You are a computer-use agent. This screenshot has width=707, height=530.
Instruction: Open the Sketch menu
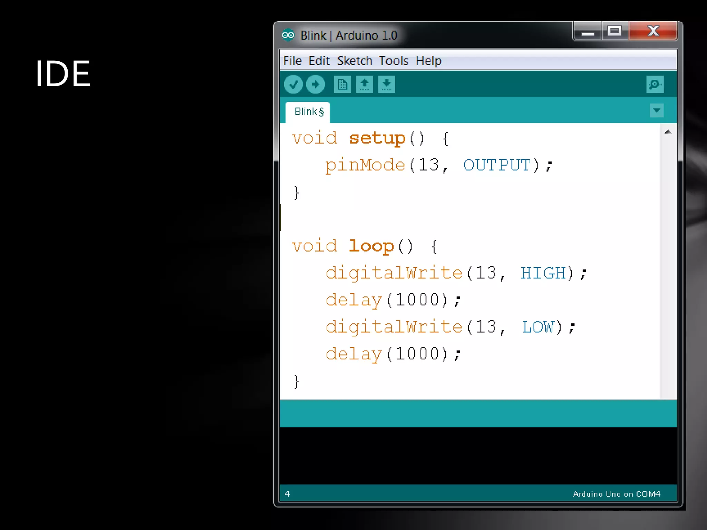[355, 61]
